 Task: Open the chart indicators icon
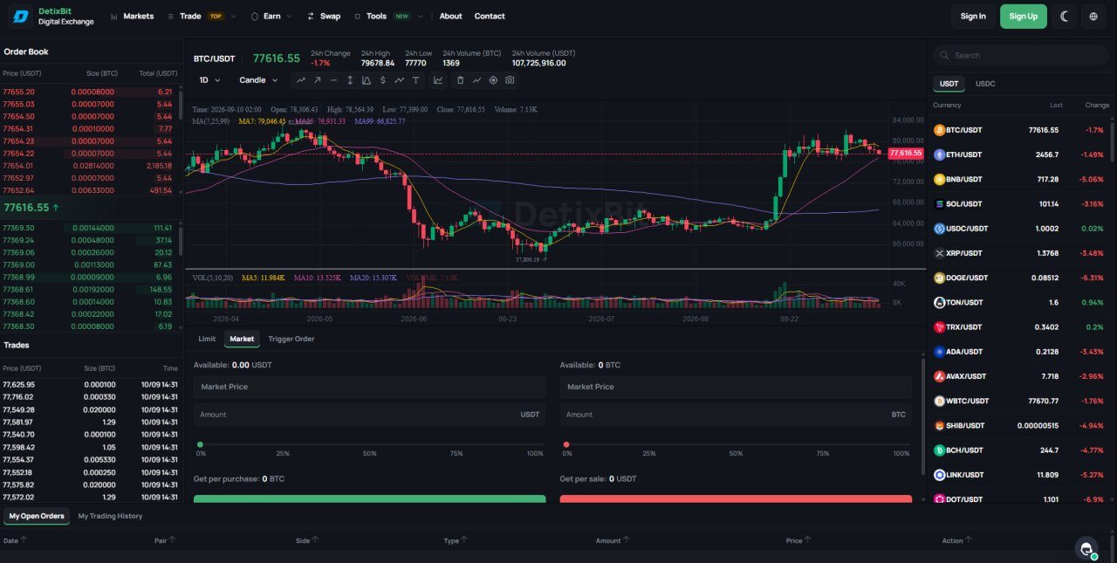coord(438,80)
